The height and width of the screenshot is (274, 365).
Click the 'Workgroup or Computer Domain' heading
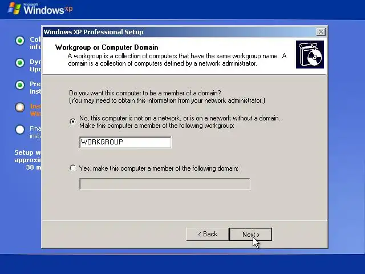[x=107, y=47]
